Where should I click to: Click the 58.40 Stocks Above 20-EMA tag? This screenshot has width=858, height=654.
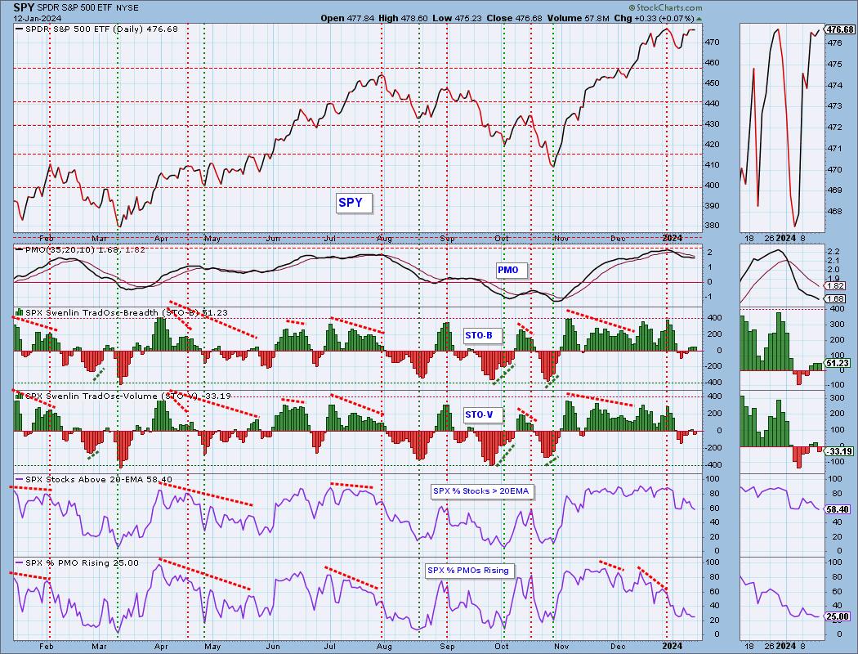[x=838, y=509]
